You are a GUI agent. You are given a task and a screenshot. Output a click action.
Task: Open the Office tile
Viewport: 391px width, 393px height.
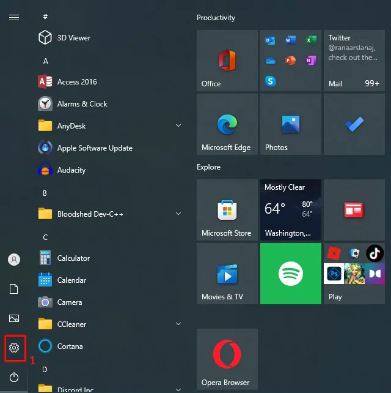[x=227, y=61]
